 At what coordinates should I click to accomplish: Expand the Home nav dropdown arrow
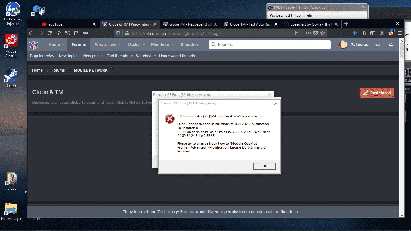(x=64, y=45)
